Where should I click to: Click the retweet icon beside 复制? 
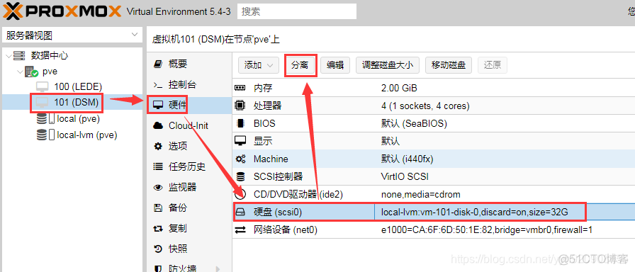(158, 228)
